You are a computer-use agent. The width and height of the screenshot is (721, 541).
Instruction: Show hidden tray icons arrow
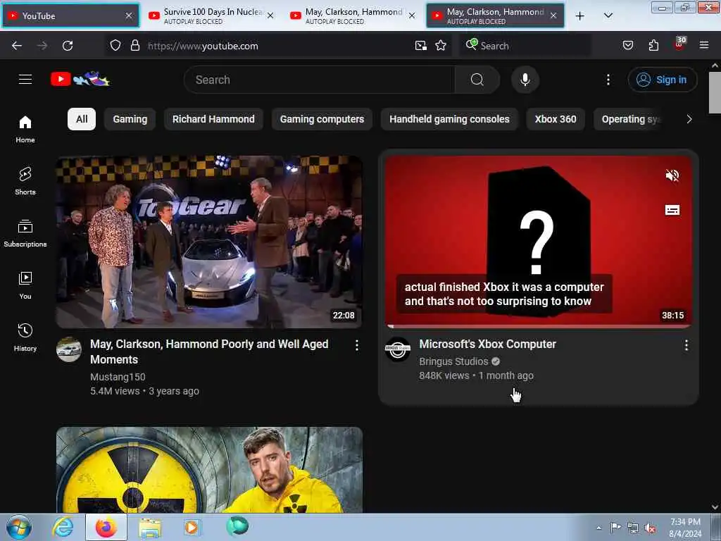click(598, 528)
